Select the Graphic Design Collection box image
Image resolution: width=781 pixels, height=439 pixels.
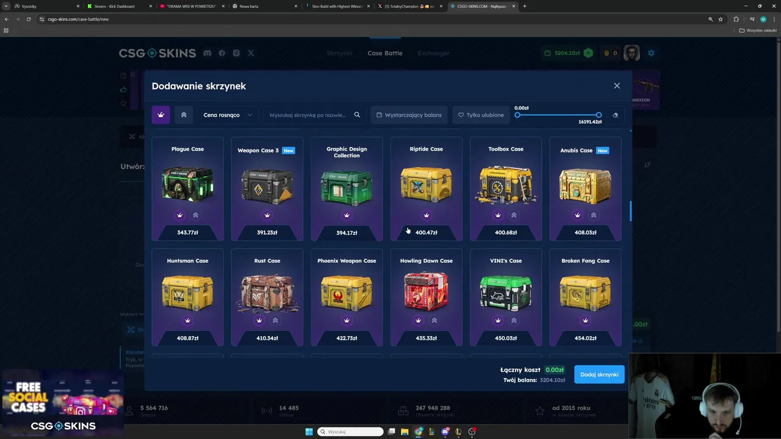347,187
